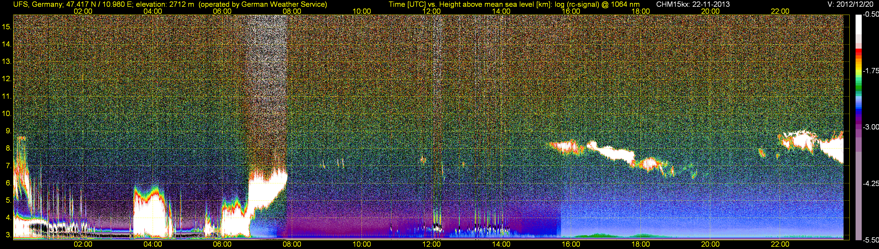This screenshot has height=249, width=879.
Task: Click the 22:00 label on the bottom time axis
Action: [x=780, y=244]
